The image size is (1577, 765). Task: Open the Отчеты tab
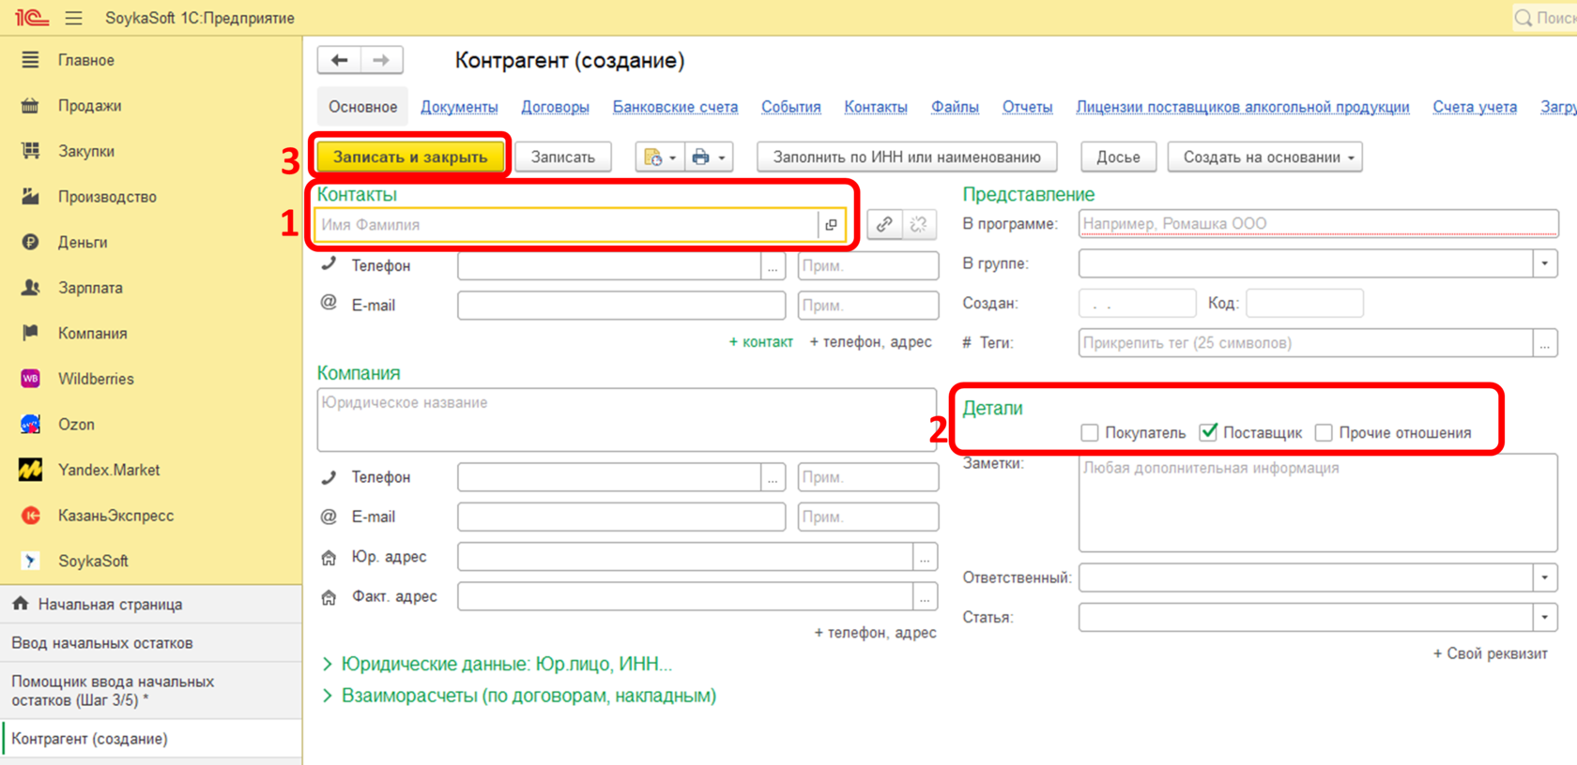point(1028,107)
